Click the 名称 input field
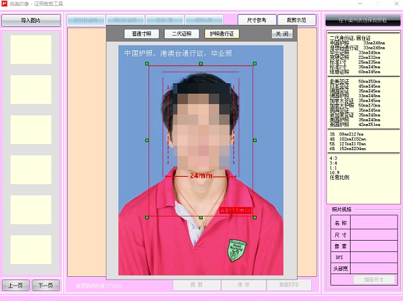This screenshot has width=403, height=301. [373, 223]
